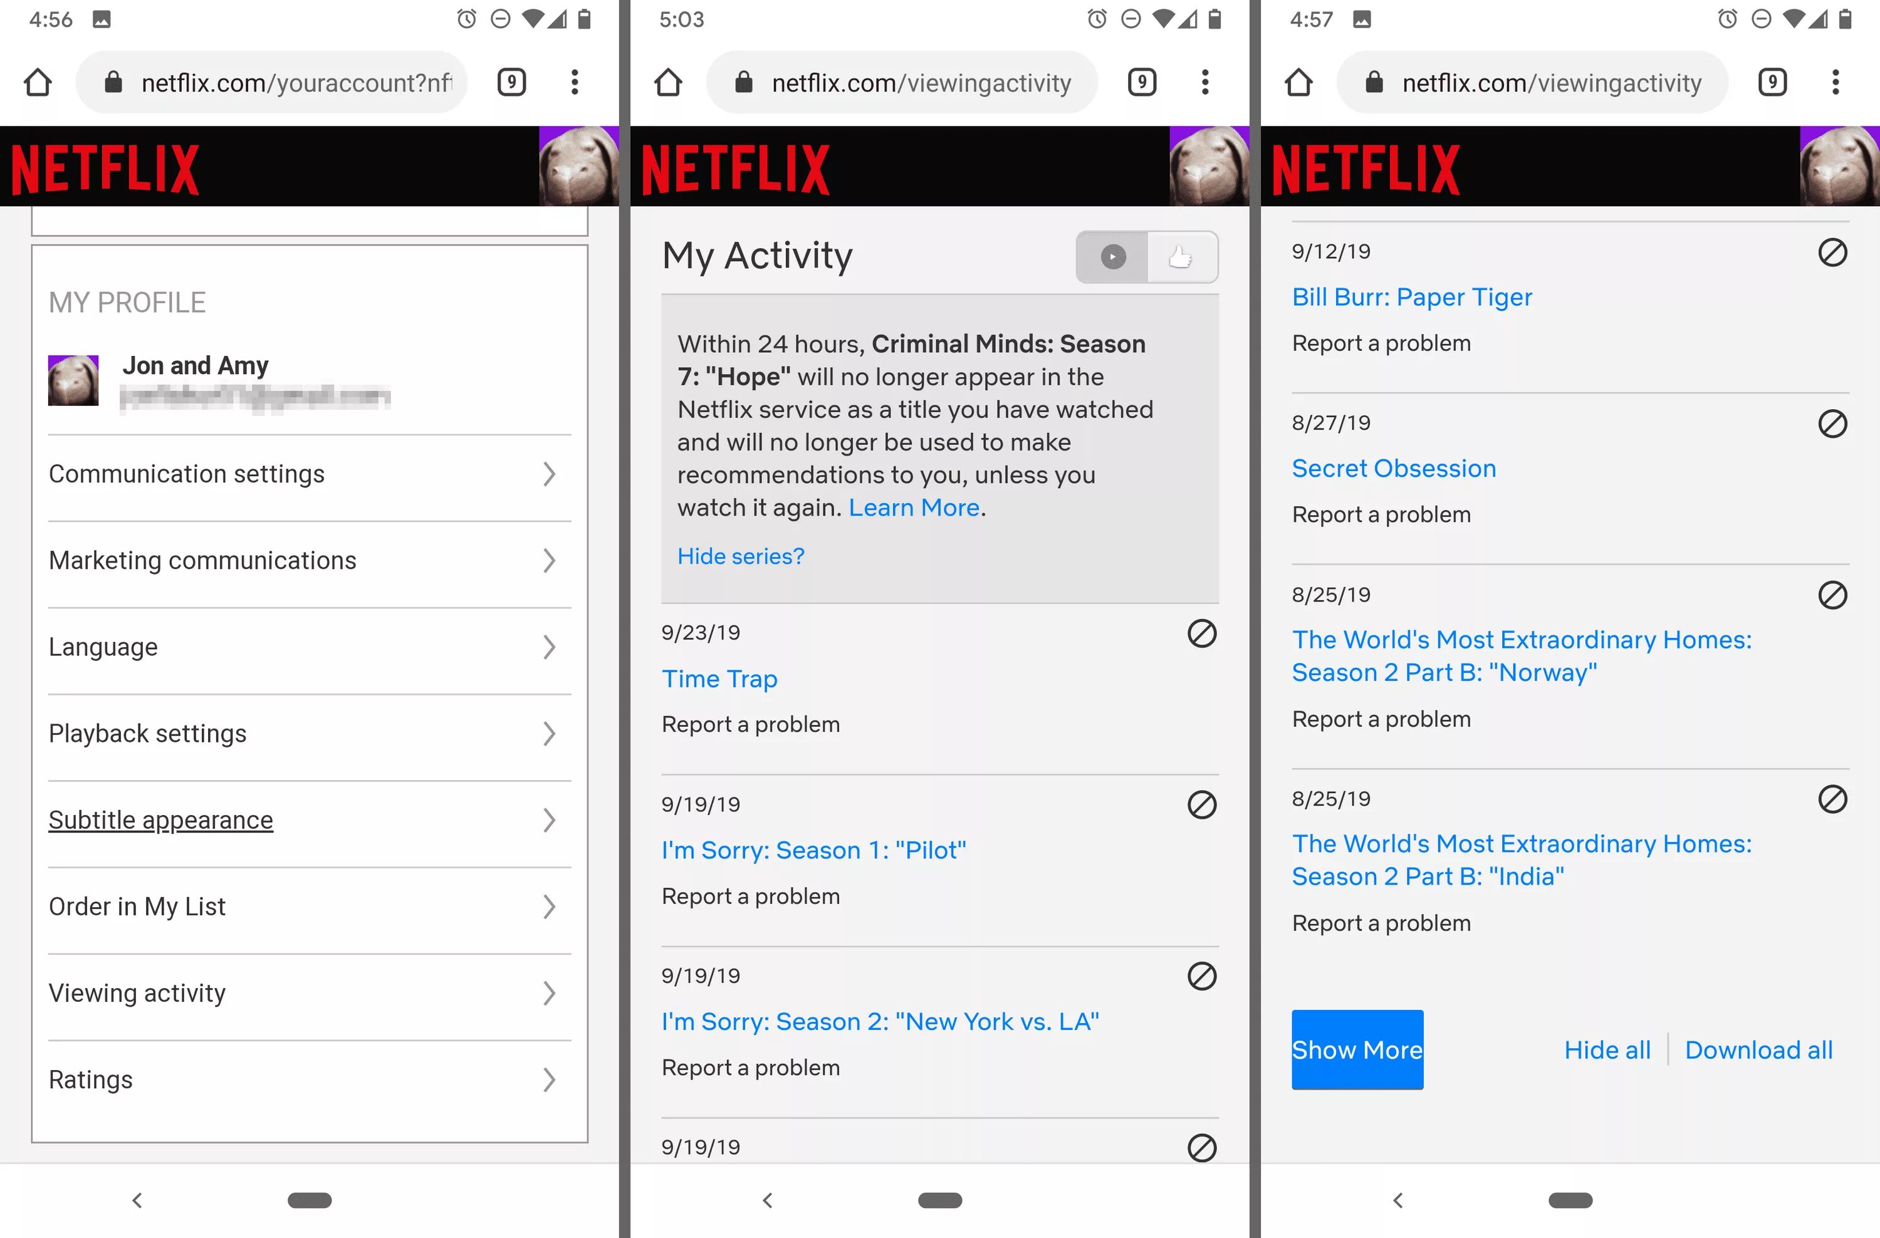Viewport: 1880px width, 1238px height.
Task: Report a problem for Time Trap
Action: (750, 725)
